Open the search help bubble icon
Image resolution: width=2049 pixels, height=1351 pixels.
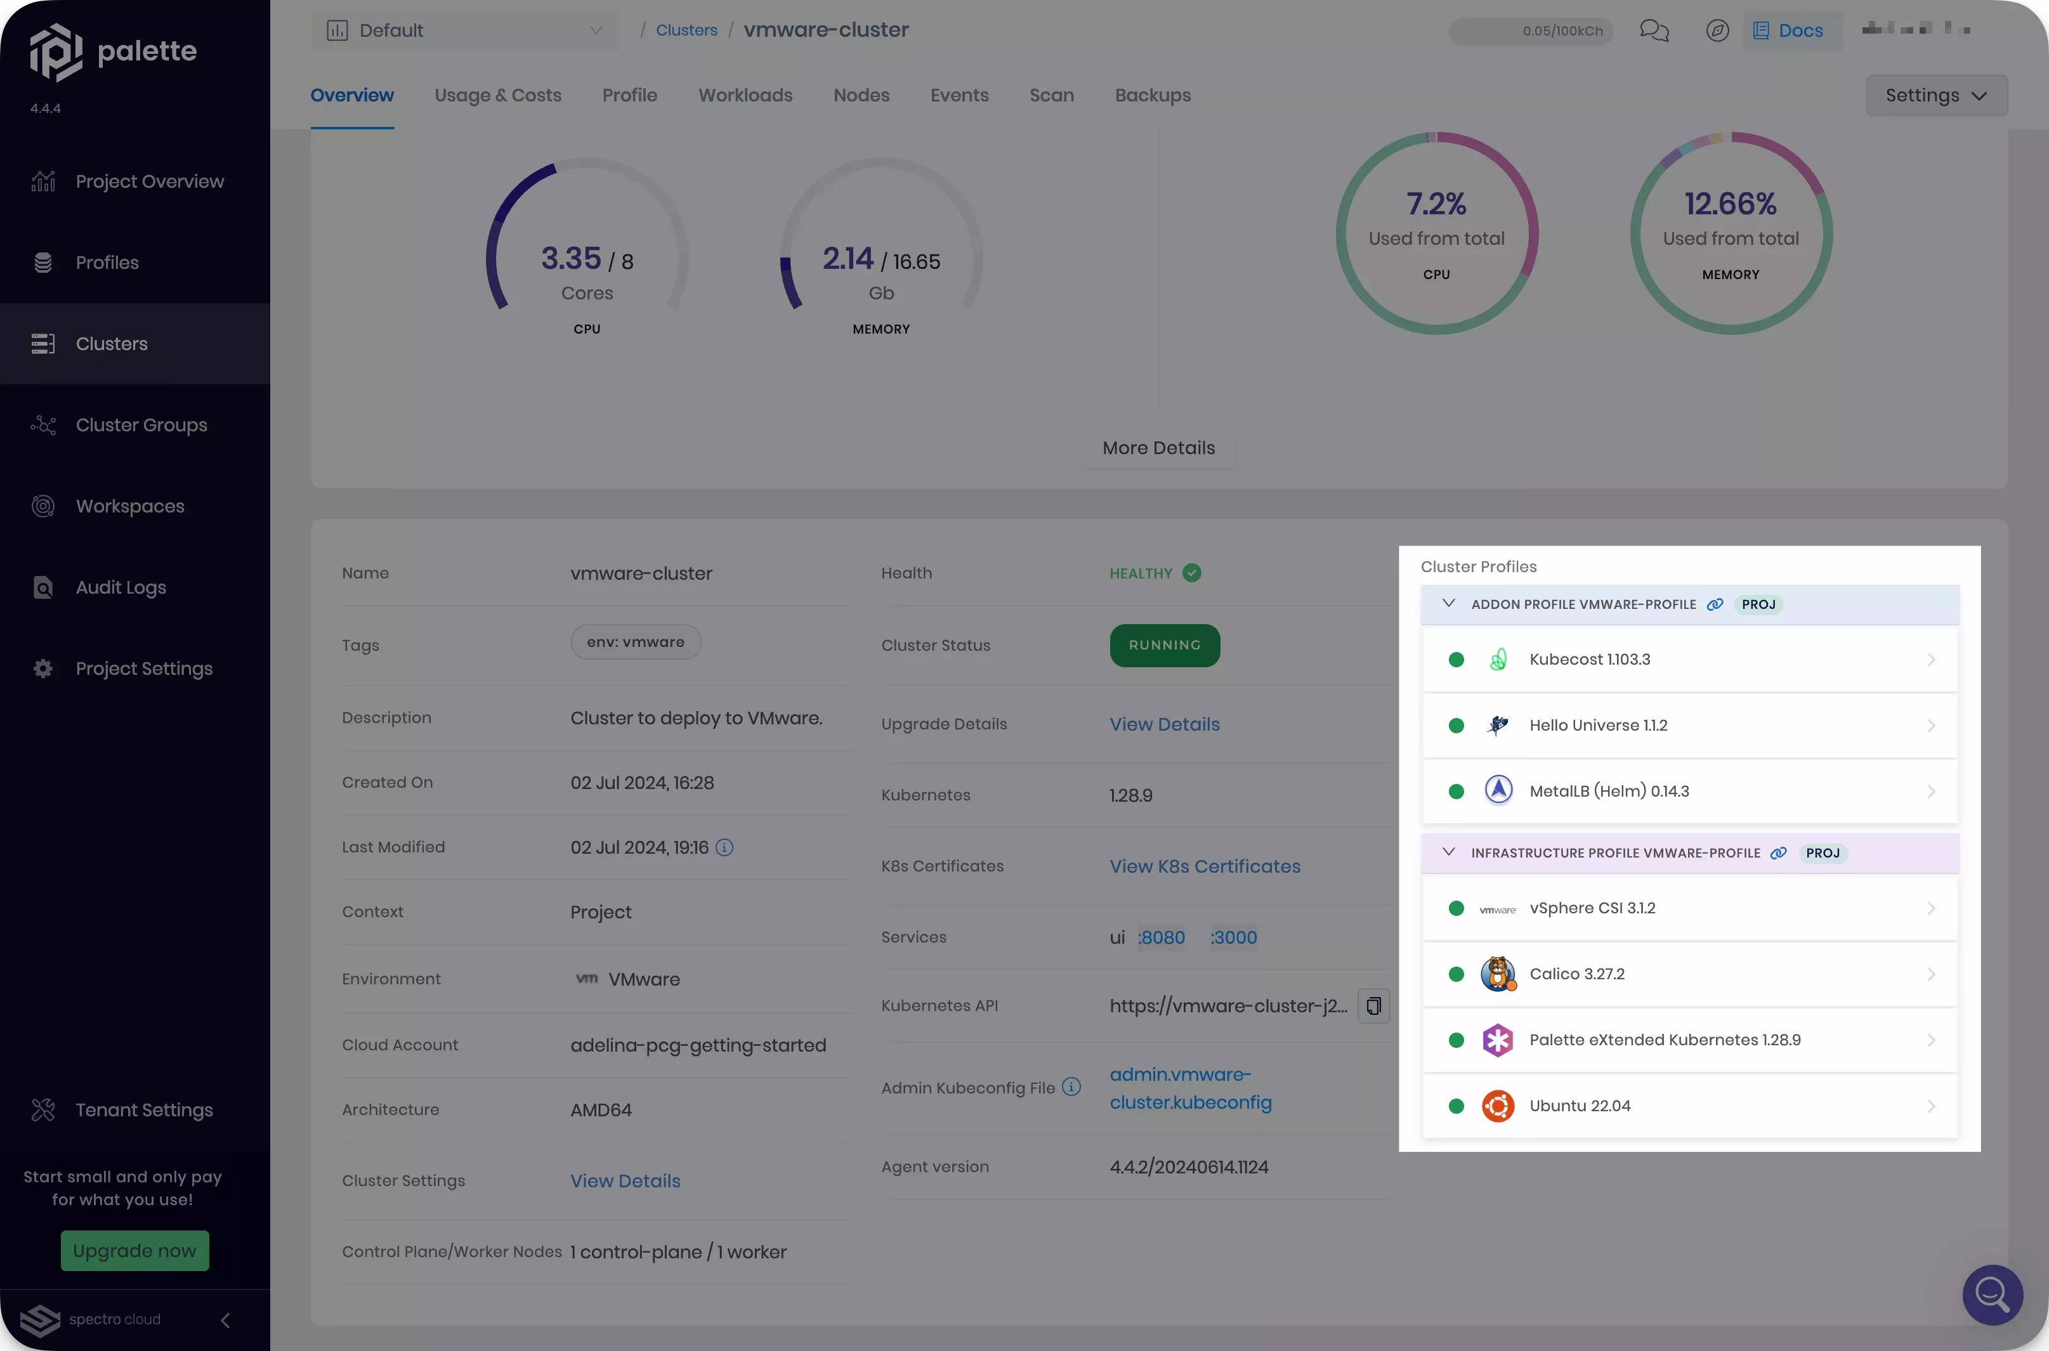pyautogui.click(x=1993, y=1295)
